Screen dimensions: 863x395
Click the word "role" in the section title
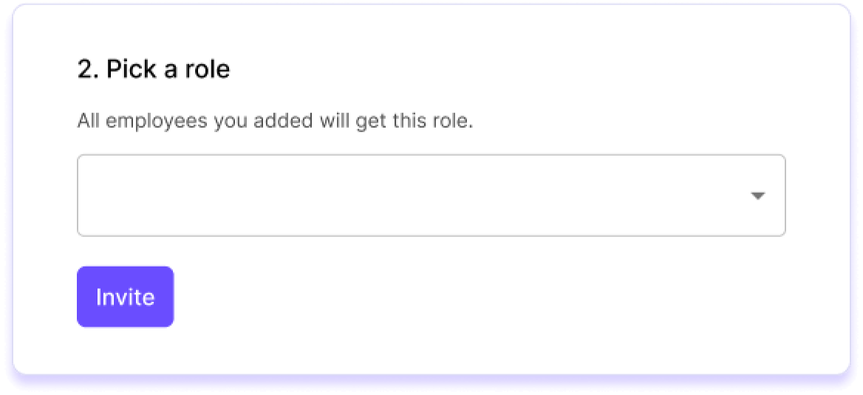coord(209,69)
